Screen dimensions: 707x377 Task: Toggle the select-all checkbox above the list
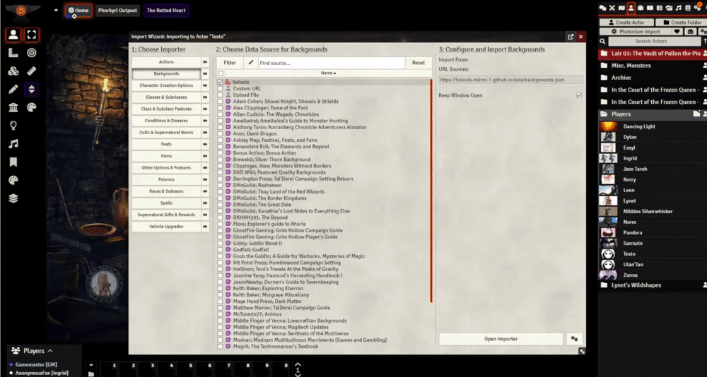pyautogui.click(x=221, y=73)
